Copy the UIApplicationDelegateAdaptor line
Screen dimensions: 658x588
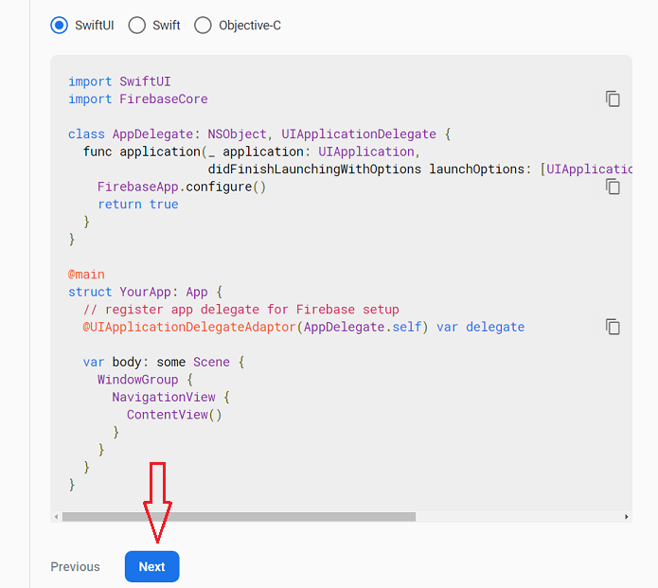click(613, 327)
